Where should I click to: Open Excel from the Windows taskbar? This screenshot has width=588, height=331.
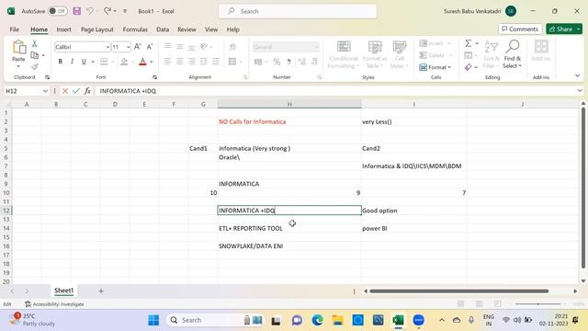(x=398, y=320)
